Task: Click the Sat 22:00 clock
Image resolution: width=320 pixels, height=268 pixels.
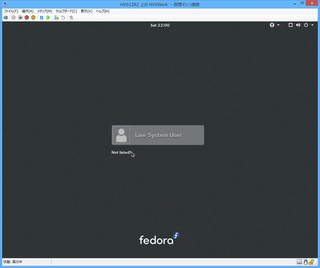Action: coord(160,25)
